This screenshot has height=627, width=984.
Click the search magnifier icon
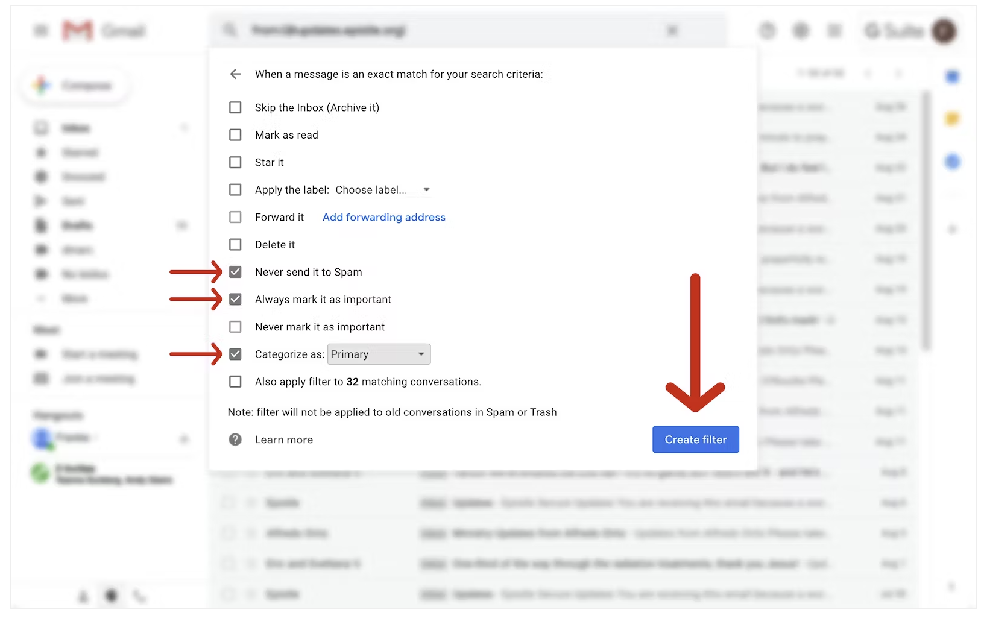coord(230,30)
